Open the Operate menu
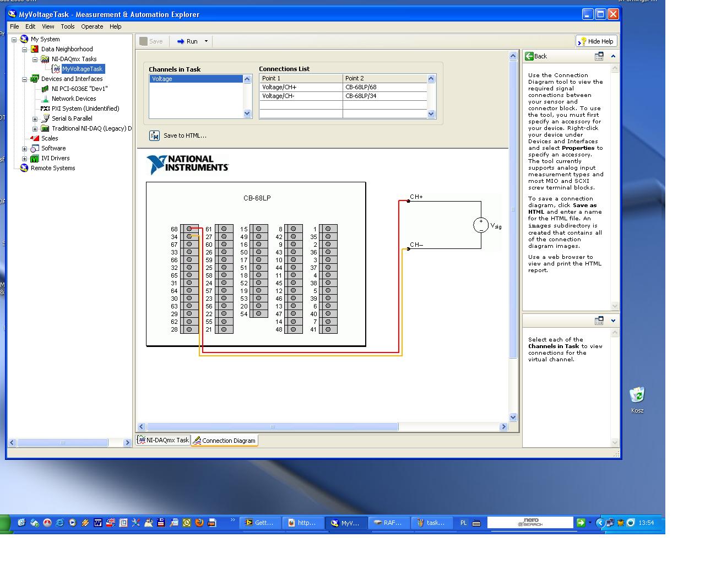 click(x=92, y=26)
